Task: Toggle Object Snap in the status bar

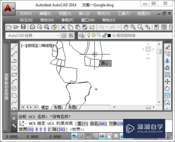Action: click(x=109, y=136)
